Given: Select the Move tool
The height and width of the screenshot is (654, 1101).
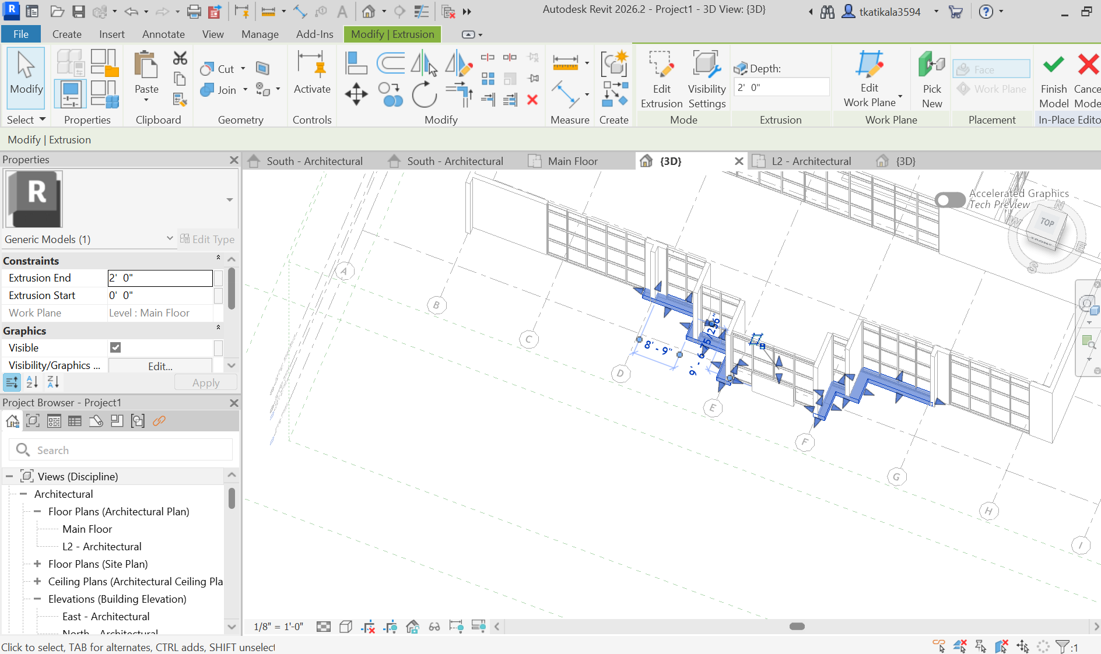Looking at the screenshot, I should (x=356, y=94).
